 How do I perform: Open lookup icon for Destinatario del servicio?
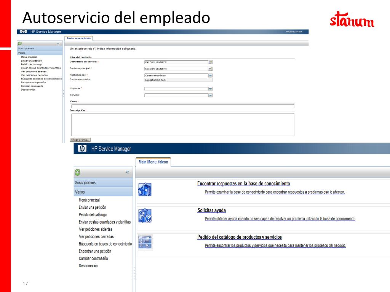click(210, 62)
